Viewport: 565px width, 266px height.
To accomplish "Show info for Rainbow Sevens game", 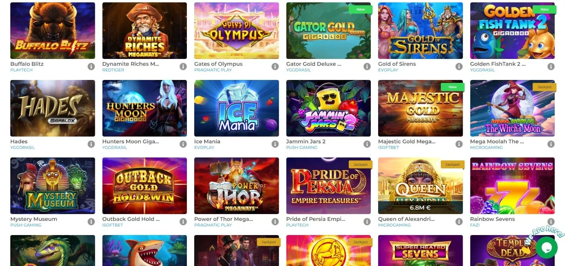I will [551, 222].
